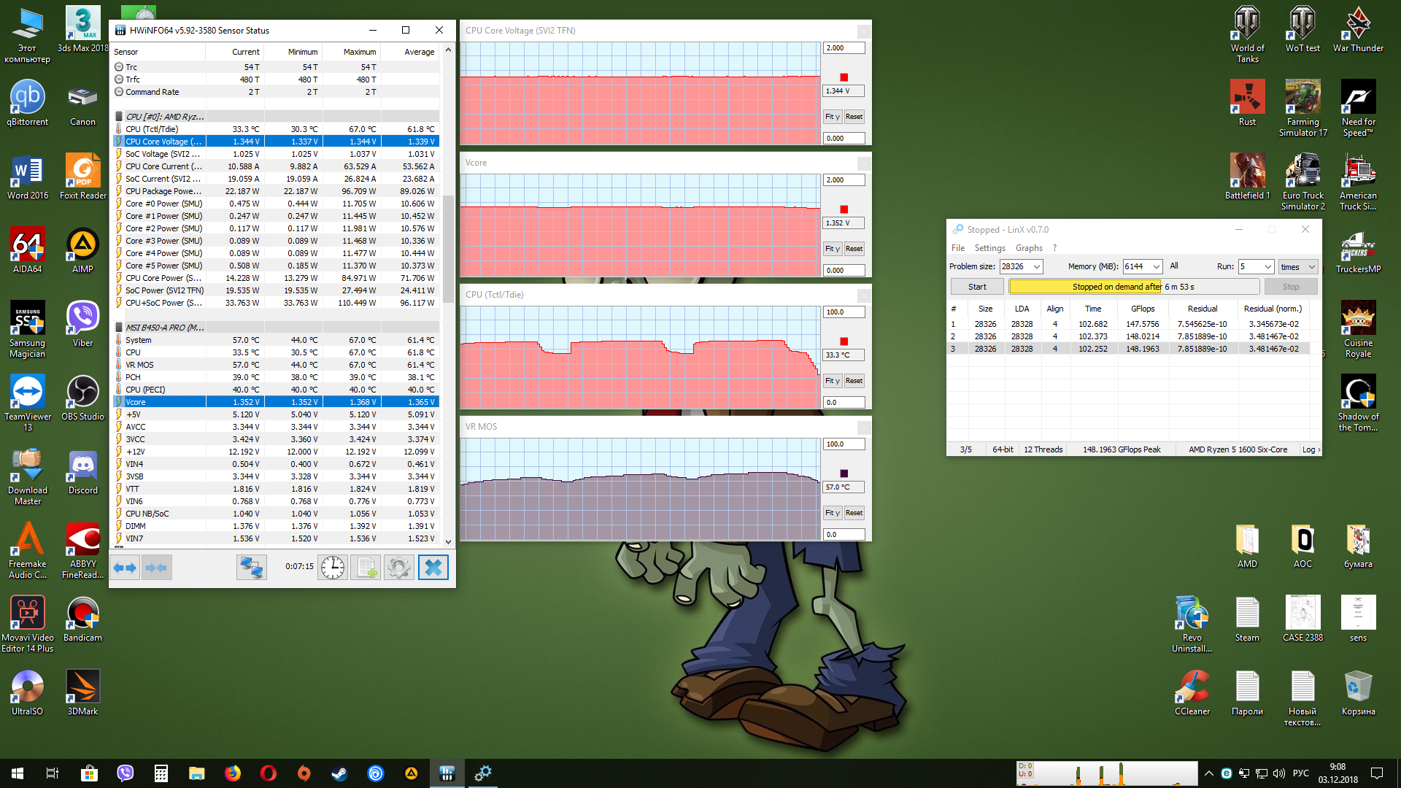Open HWiNFO sensor settings gear icon
Viewport: 1401px width, 788px height.
point(399,568)
